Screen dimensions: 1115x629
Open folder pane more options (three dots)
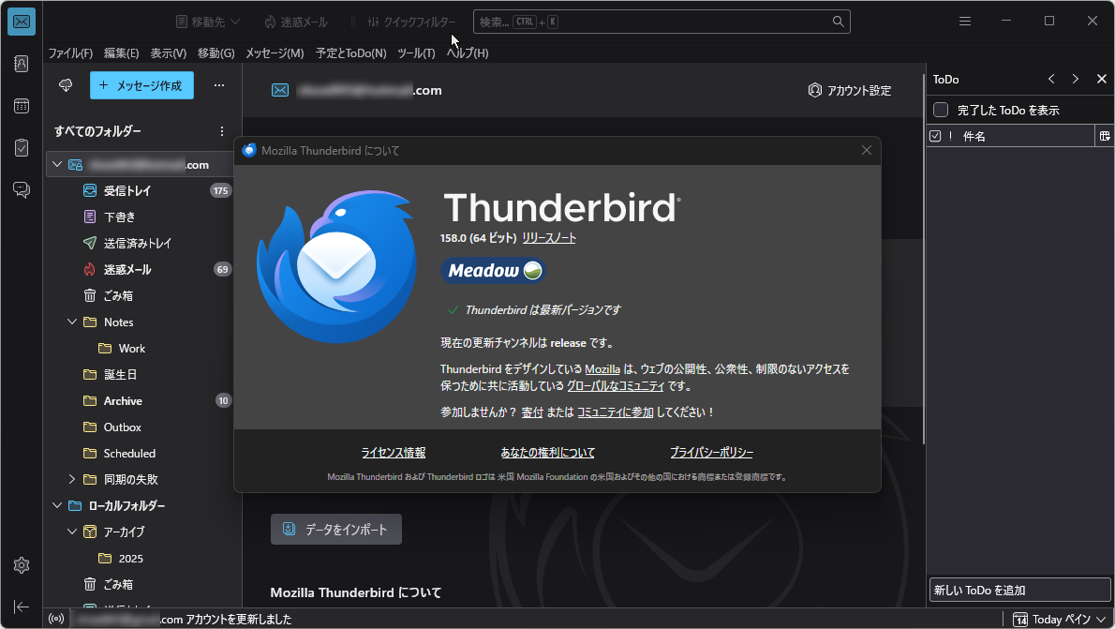(219, 85)
